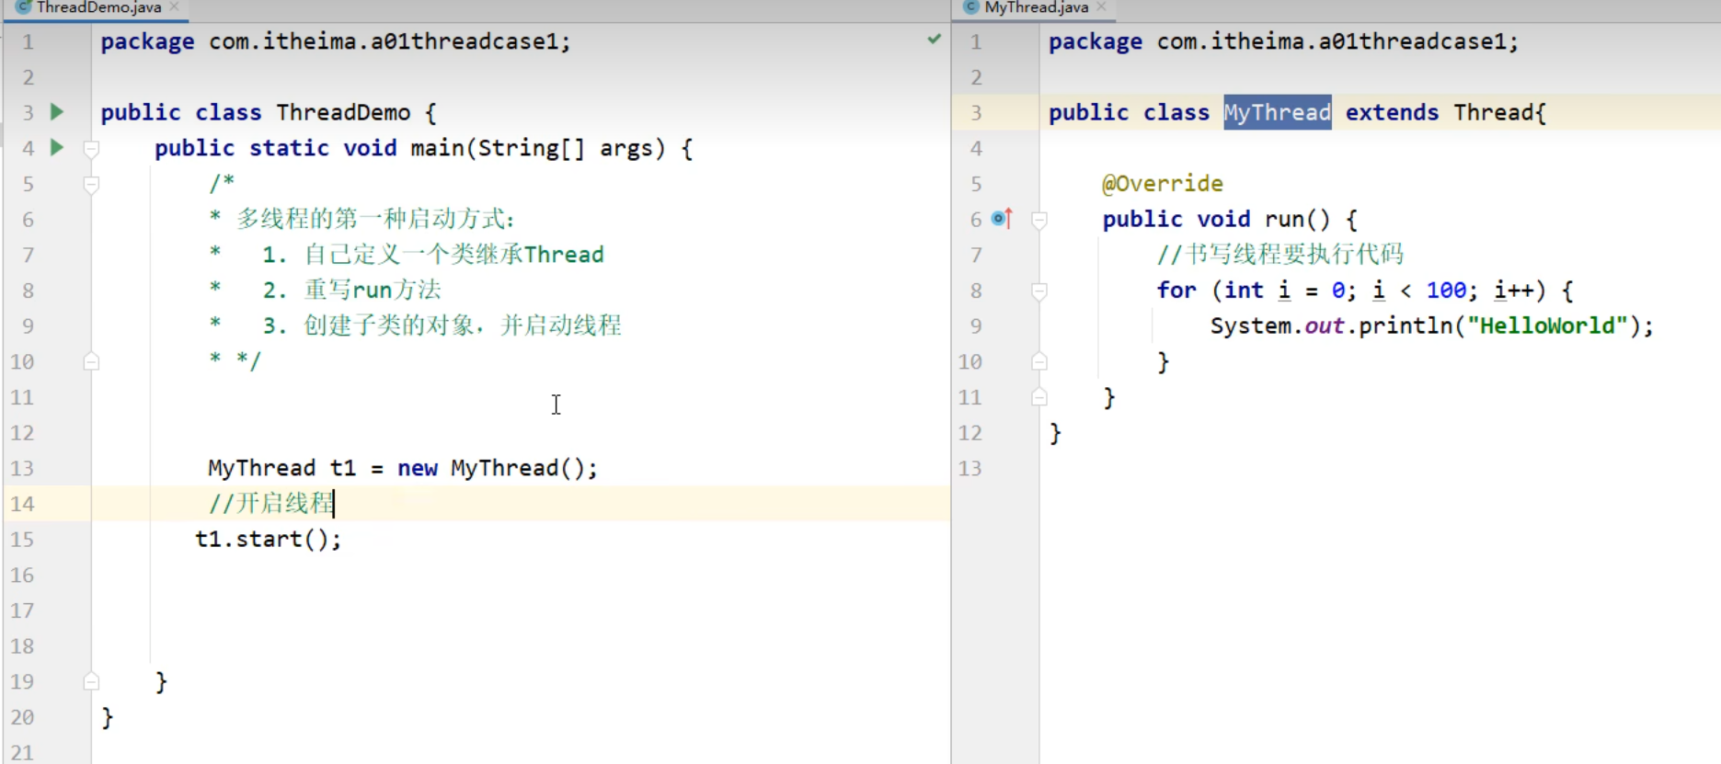This screenshot has height=764, width=1721.
Task: Click the ThreadDemo.java file icon in tab
Action: pyautogui.click(x=24, y=6)
